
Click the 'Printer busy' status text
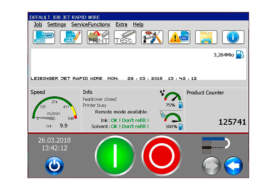[95, 105]
